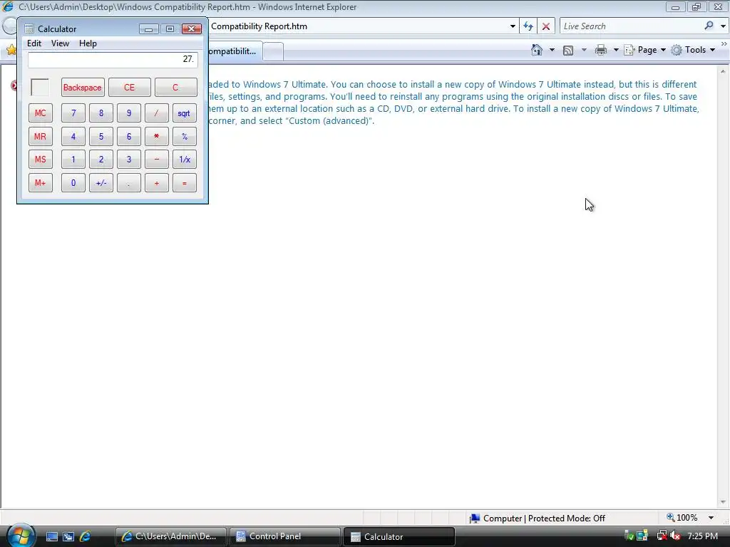Screen dimensions: 730x547
Task: Click the Calculator title bar icon
Action: click(x=29, y=28)
